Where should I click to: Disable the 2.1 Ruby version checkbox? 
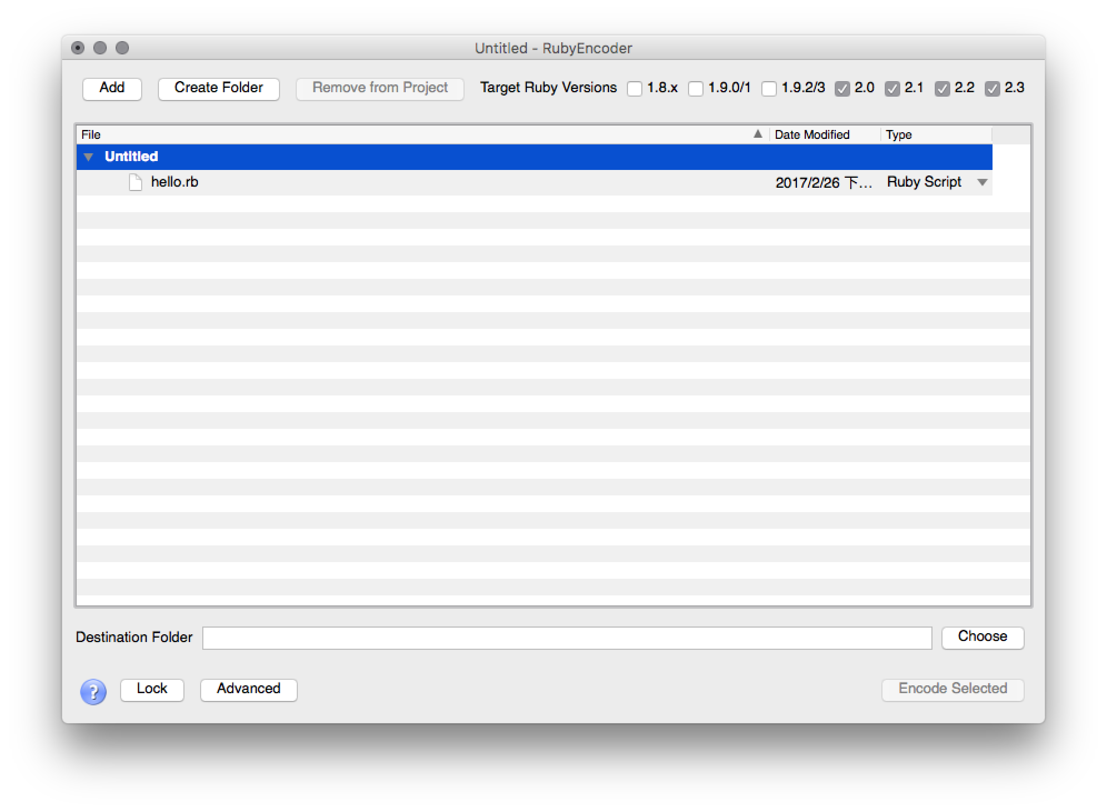[x=892, y=89]
